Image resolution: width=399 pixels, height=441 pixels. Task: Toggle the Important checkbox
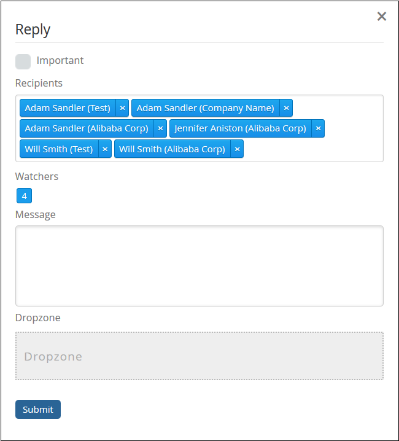(23, 61)
